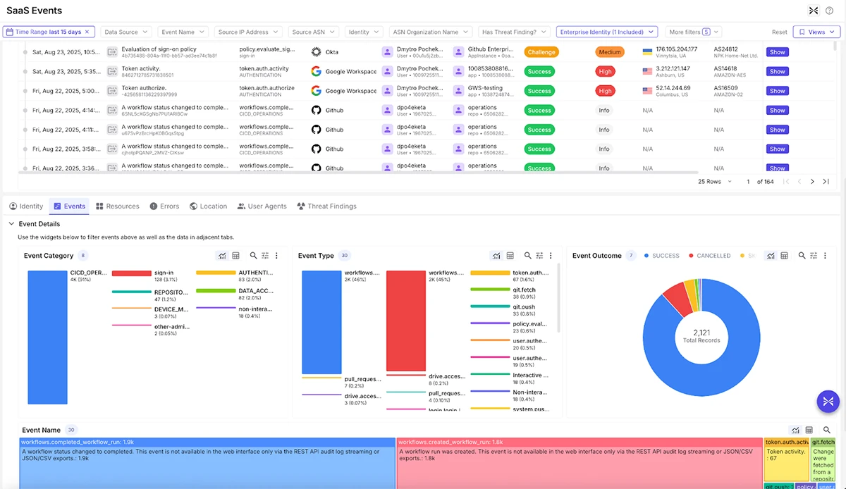The width and height of the screenshot is (846, 489).
Task: Click Show button on the Okta row
Action: click(777, 52)
